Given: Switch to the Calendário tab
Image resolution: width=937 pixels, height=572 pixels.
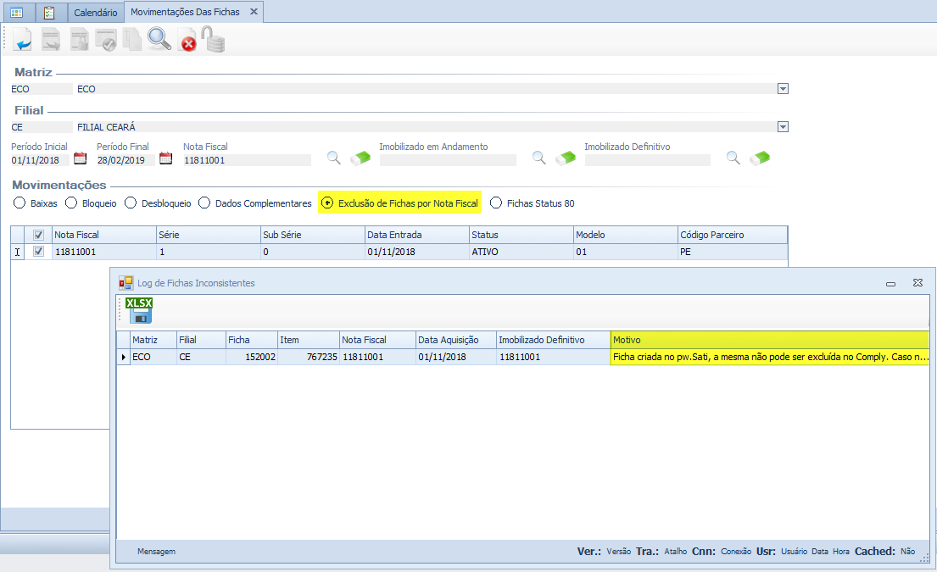Looking at the screenshot, I should click(x=95, y=13).
